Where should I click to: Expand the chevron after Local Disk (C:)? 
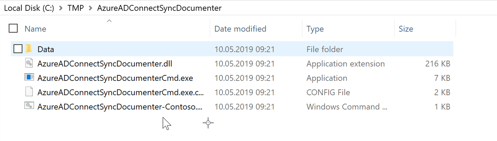pos(61,8)
